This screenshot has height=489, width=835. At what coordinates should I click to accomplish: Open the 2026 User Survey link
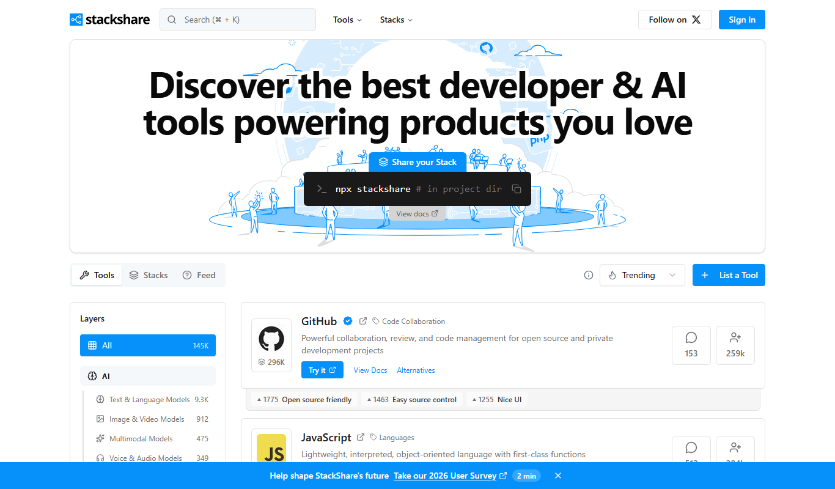pyautogui.click(x=450, y=476)
